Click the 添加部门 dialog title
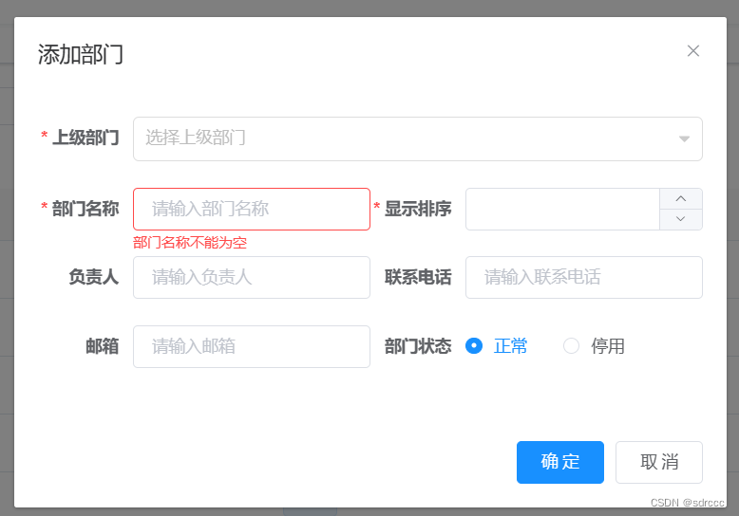Viewport: 739px width, 516px height. (81, 55)
